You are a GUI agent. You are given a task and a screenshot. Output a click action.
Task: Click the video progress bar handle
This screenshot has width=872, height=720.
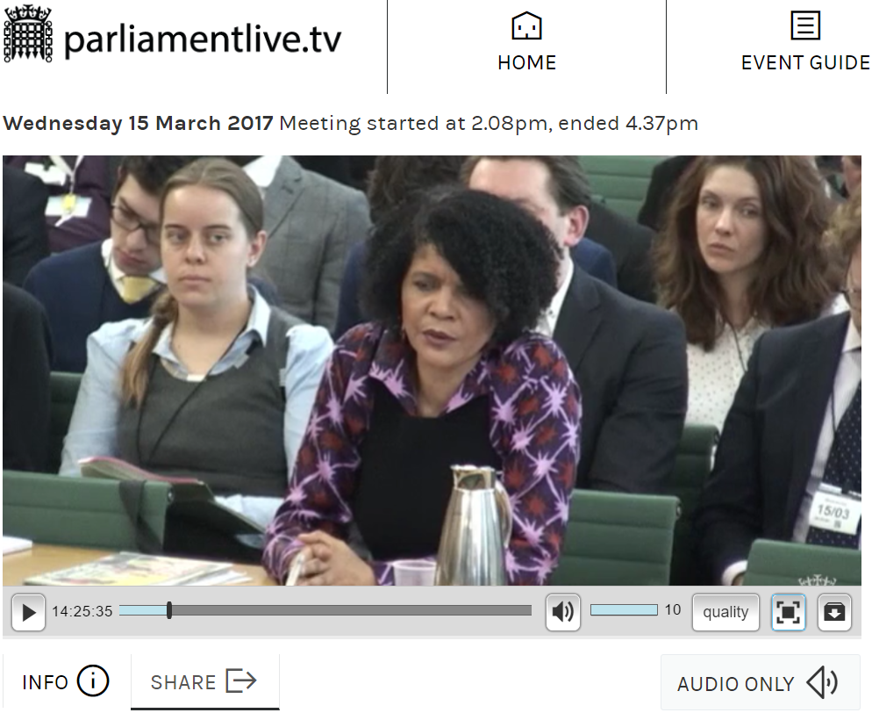[169, 610]
